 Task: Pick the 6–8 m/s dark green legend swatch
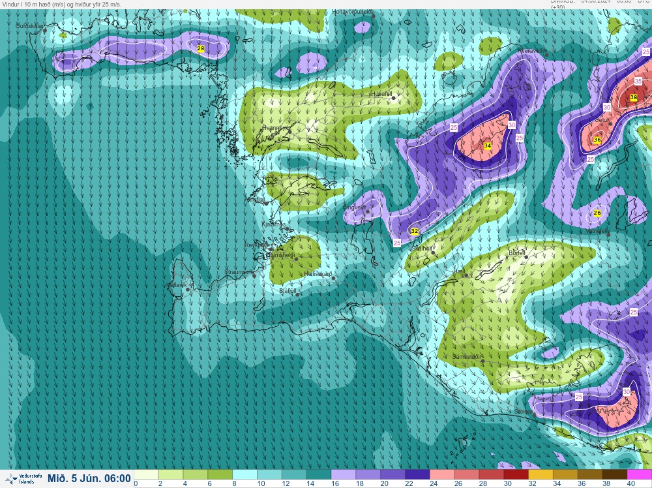coord(220,475)
